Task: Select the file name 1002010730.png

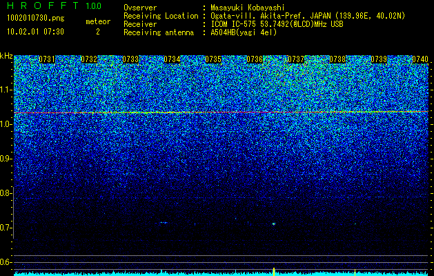Action: click(x=36, y=19)
